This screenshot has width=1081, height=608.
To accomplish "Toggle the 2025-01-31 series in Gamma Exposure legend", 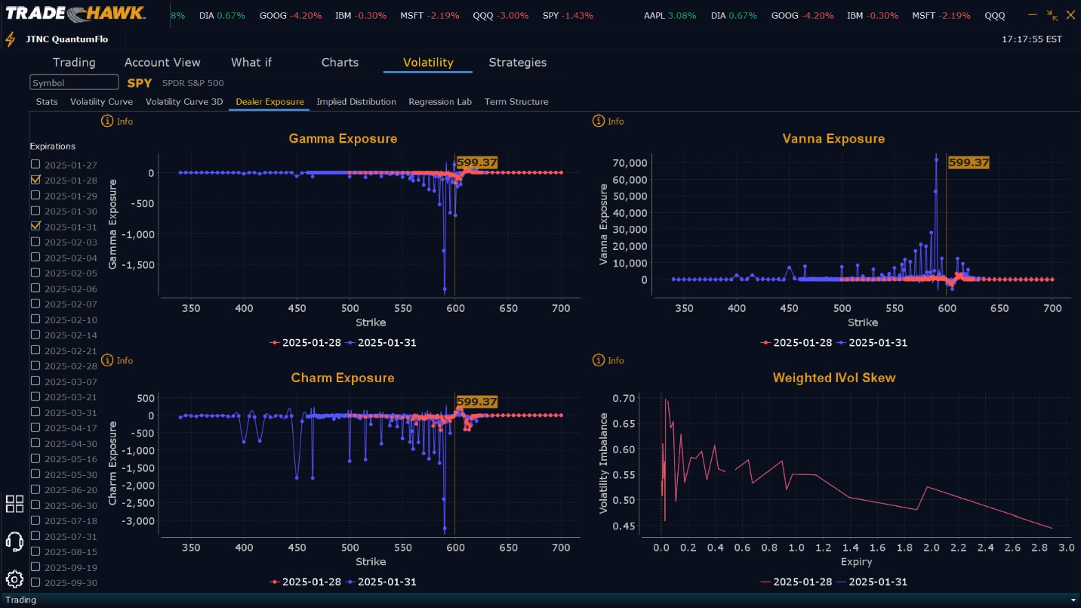I will point(381,343).
